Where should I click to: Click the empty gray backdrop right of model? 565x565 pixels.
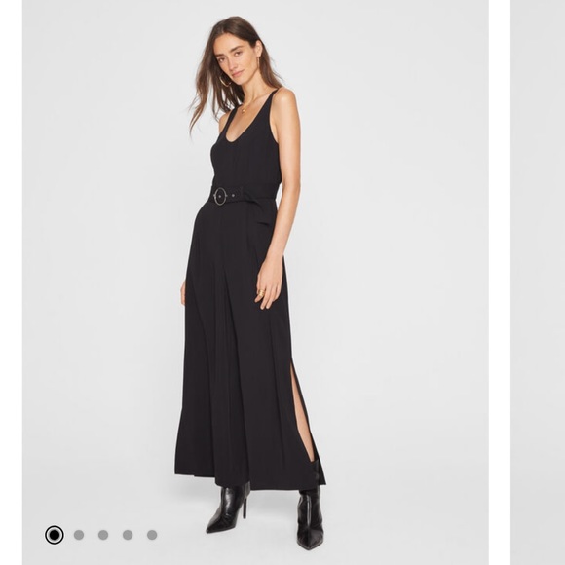point(396,252)
